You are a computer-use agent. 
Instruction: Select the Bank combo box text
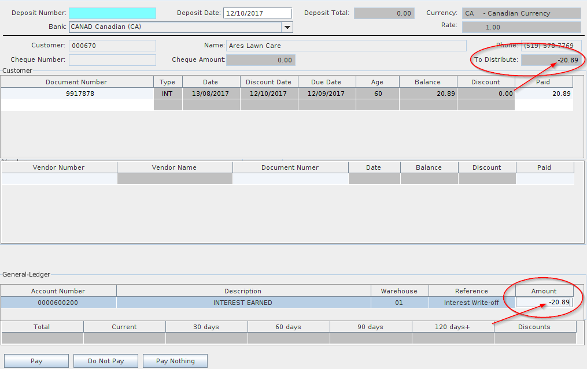tap(175, 27)
